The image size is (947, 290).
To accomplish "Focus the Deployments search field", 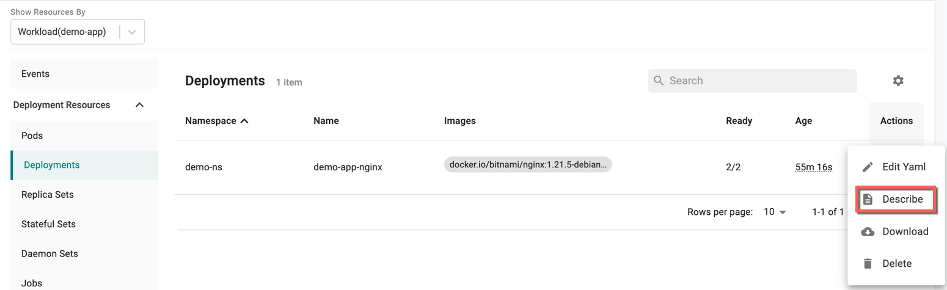I will (752, 81).
